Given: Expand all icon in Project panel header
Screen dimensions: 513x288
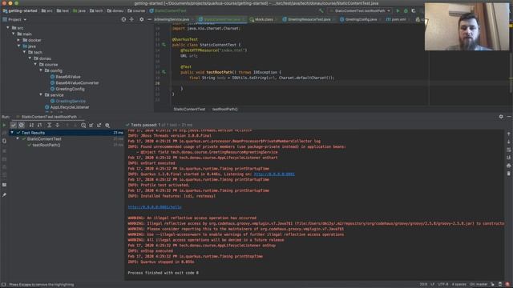Looking at the screenshot, I should [131, 19].
